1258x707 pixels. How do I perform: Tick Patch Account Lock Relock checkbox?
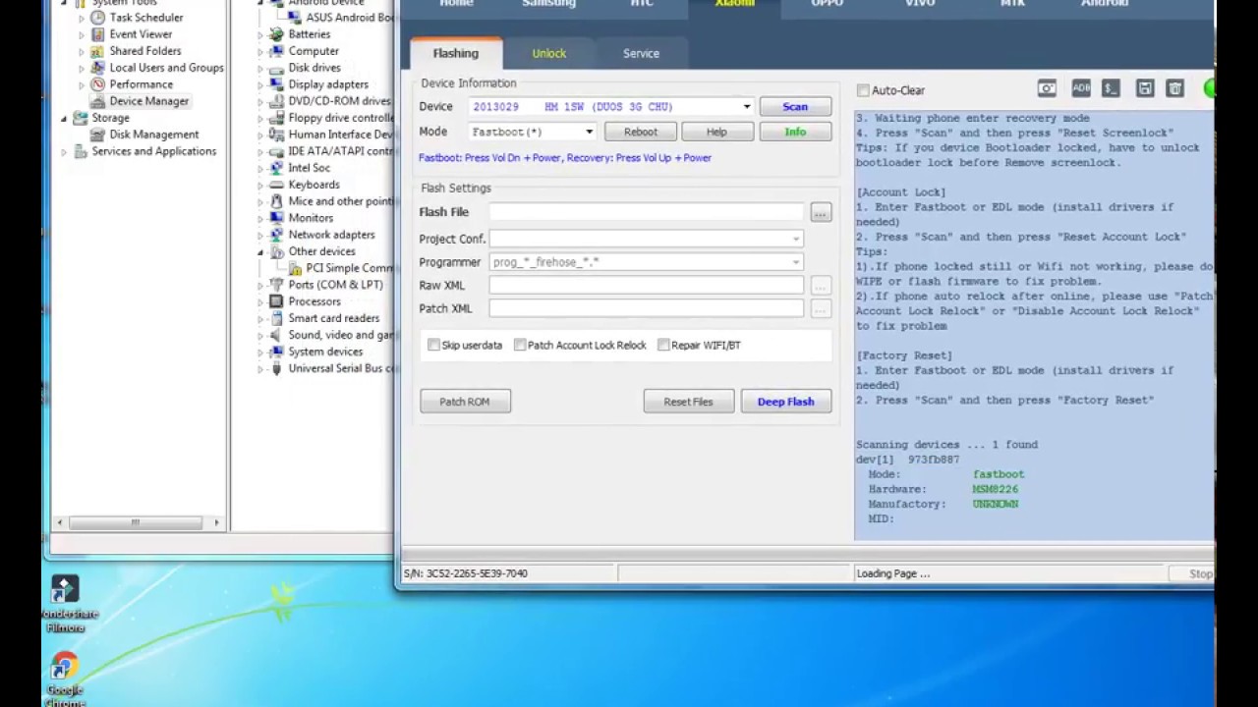coord(520,345)
